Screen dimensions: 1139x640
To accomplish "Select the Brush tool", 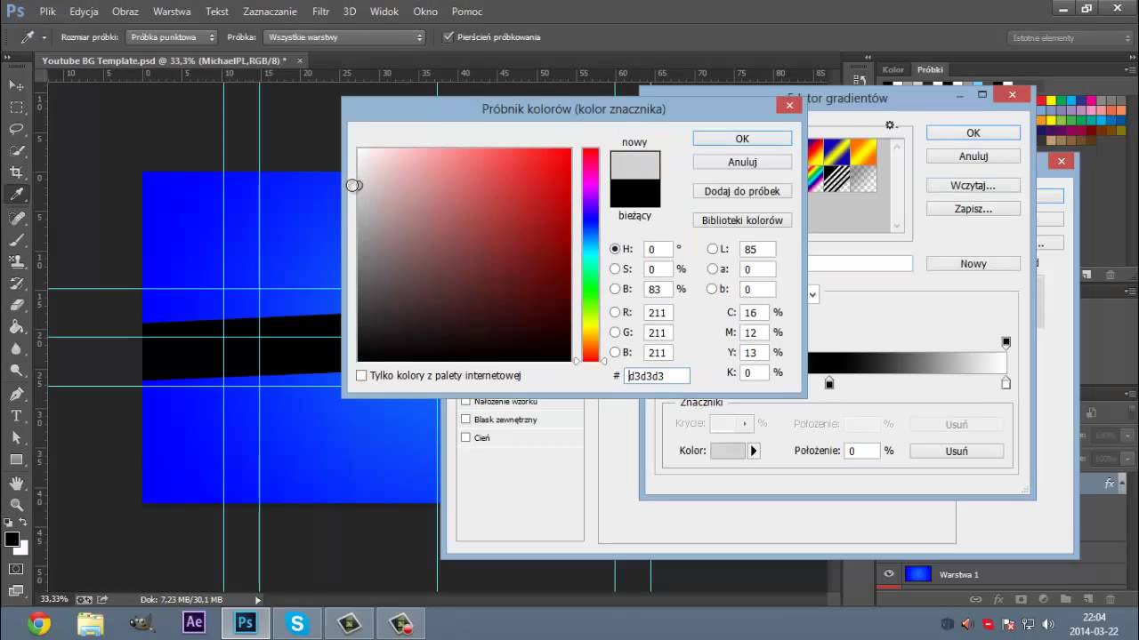I will tap(16, 240).
